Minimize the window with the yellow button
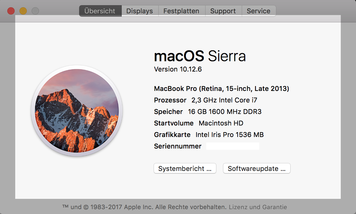The width and height of the screenshot is (356, 214). pos(23,11)
